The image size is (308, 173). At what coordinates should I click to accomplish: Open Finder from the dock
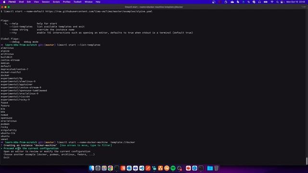[91, 168]
